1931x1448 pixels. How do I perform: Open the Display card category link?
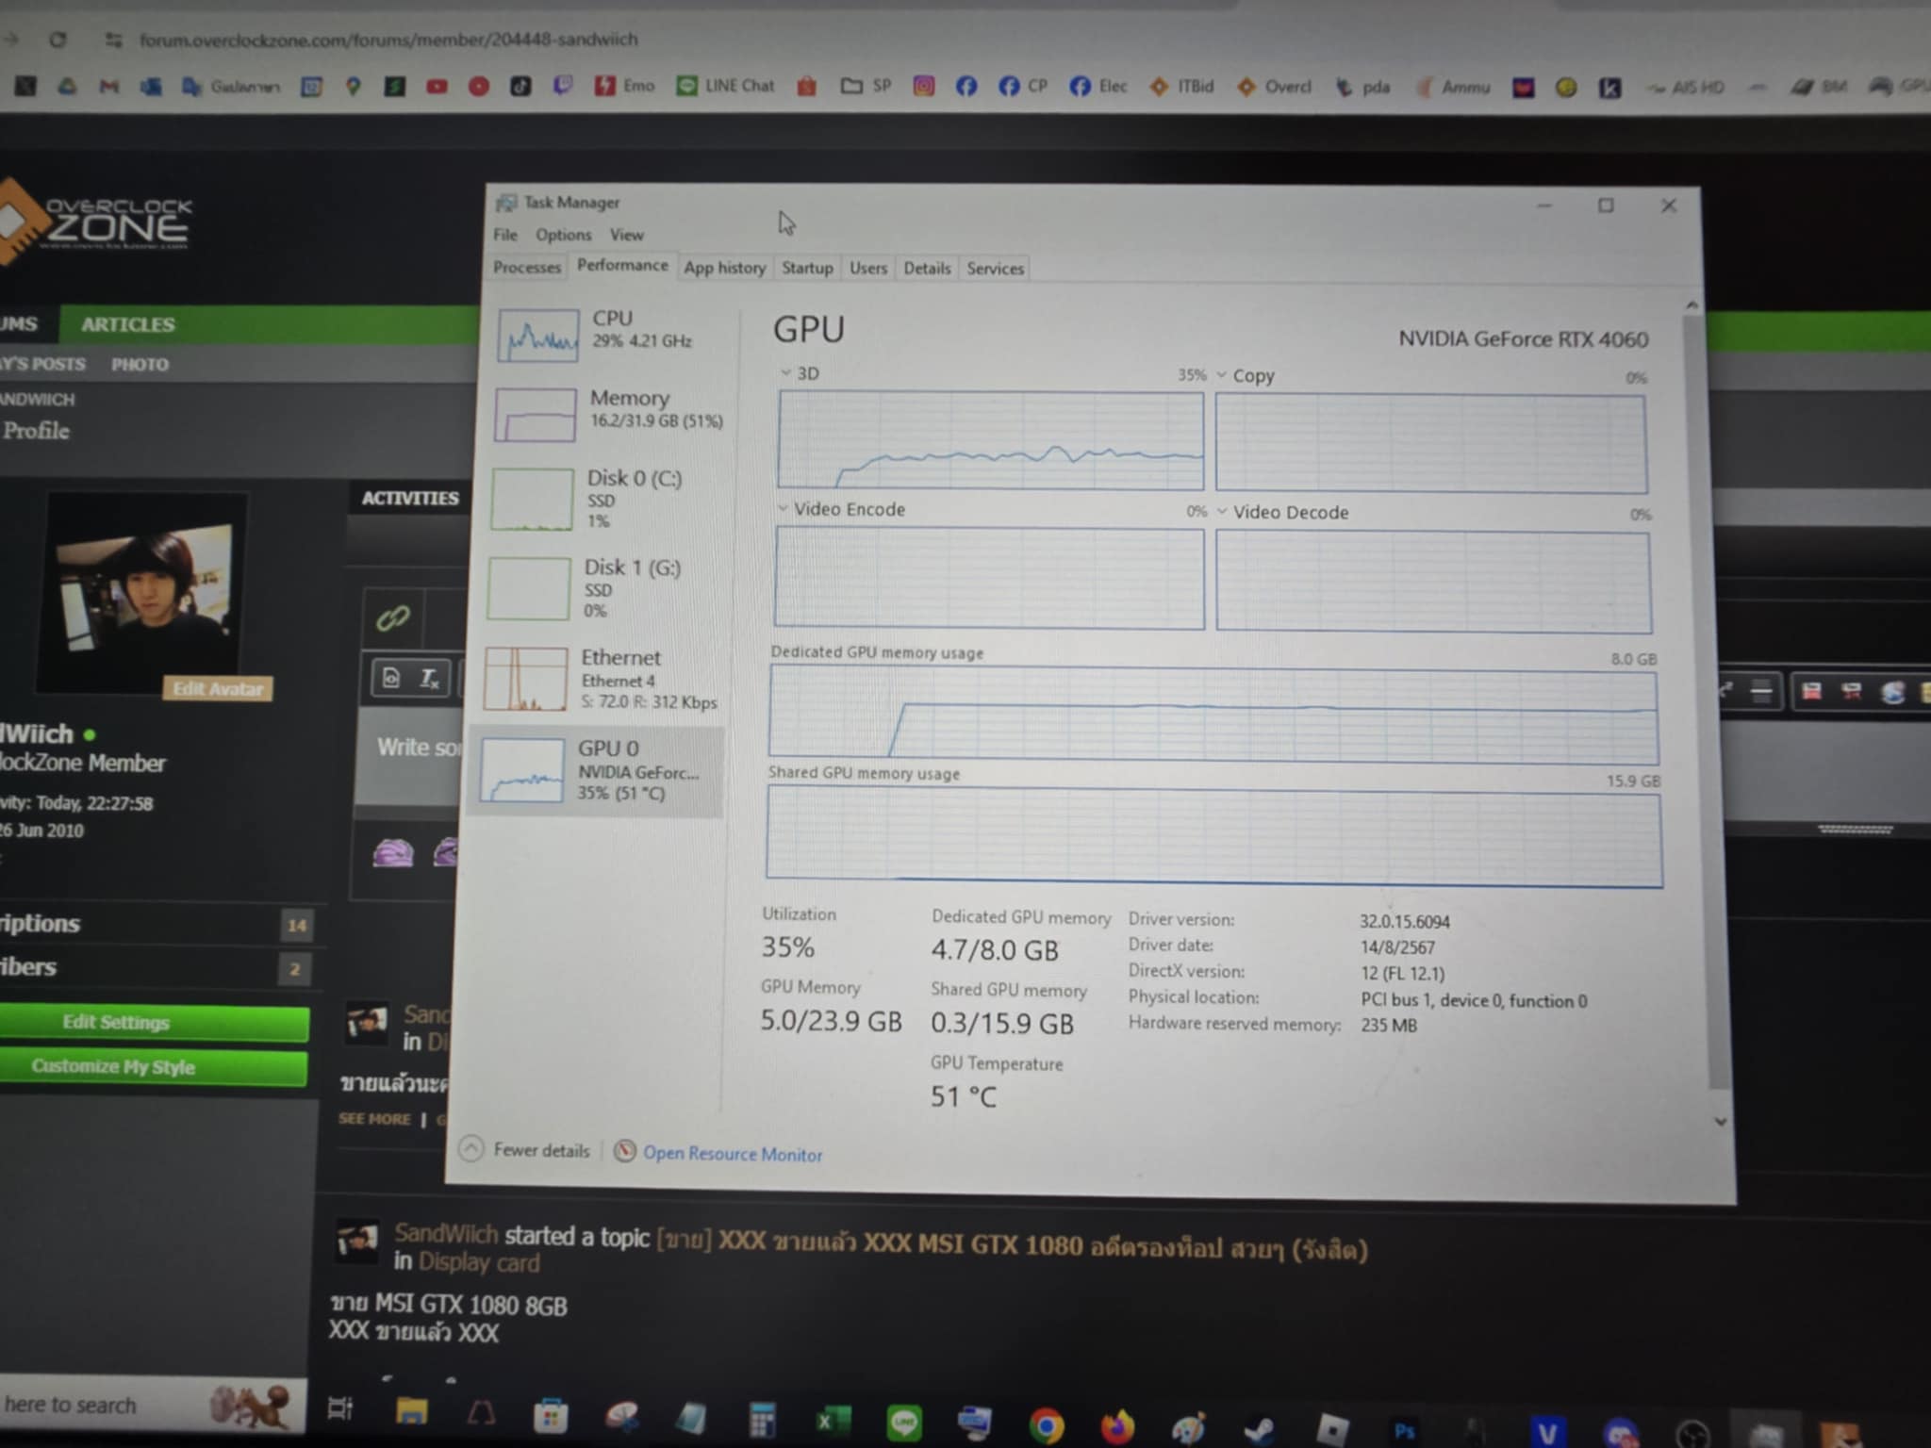(x=479, y=1262)
